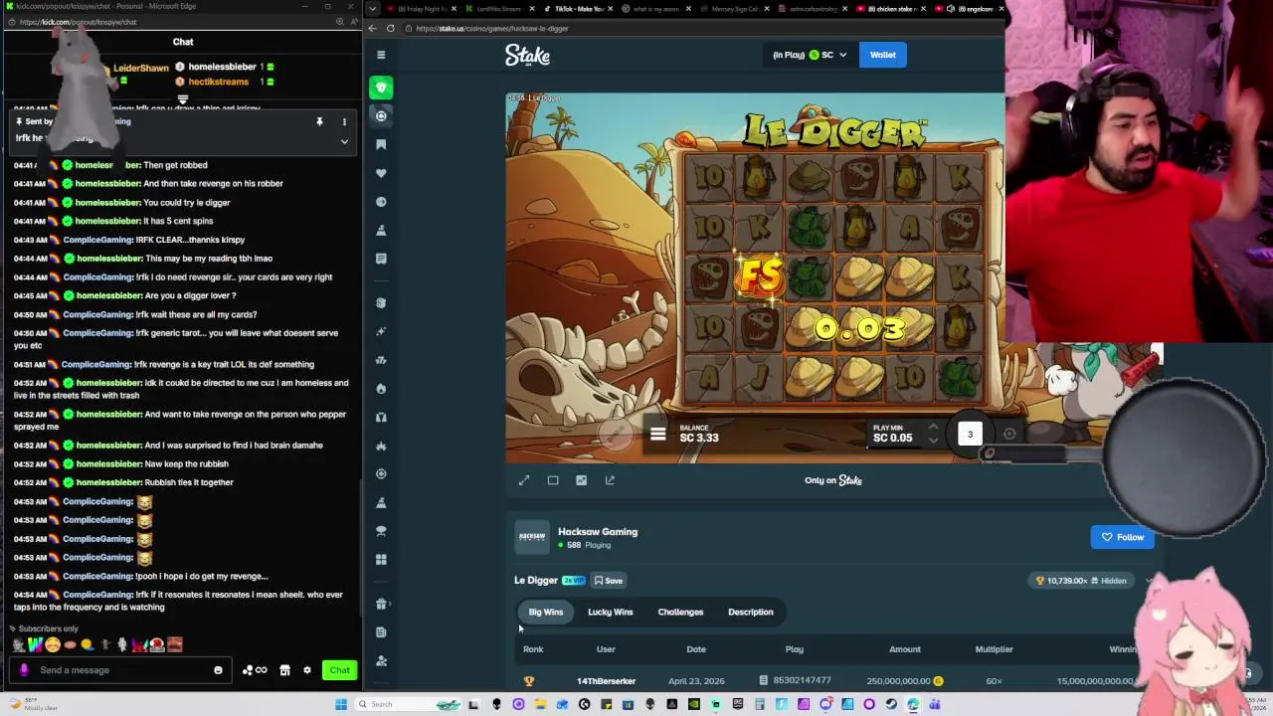This screenshot has width=1273, height=716.
Task: Open the bookmark icon in Stake sidebar
Action: coord(381,144)
